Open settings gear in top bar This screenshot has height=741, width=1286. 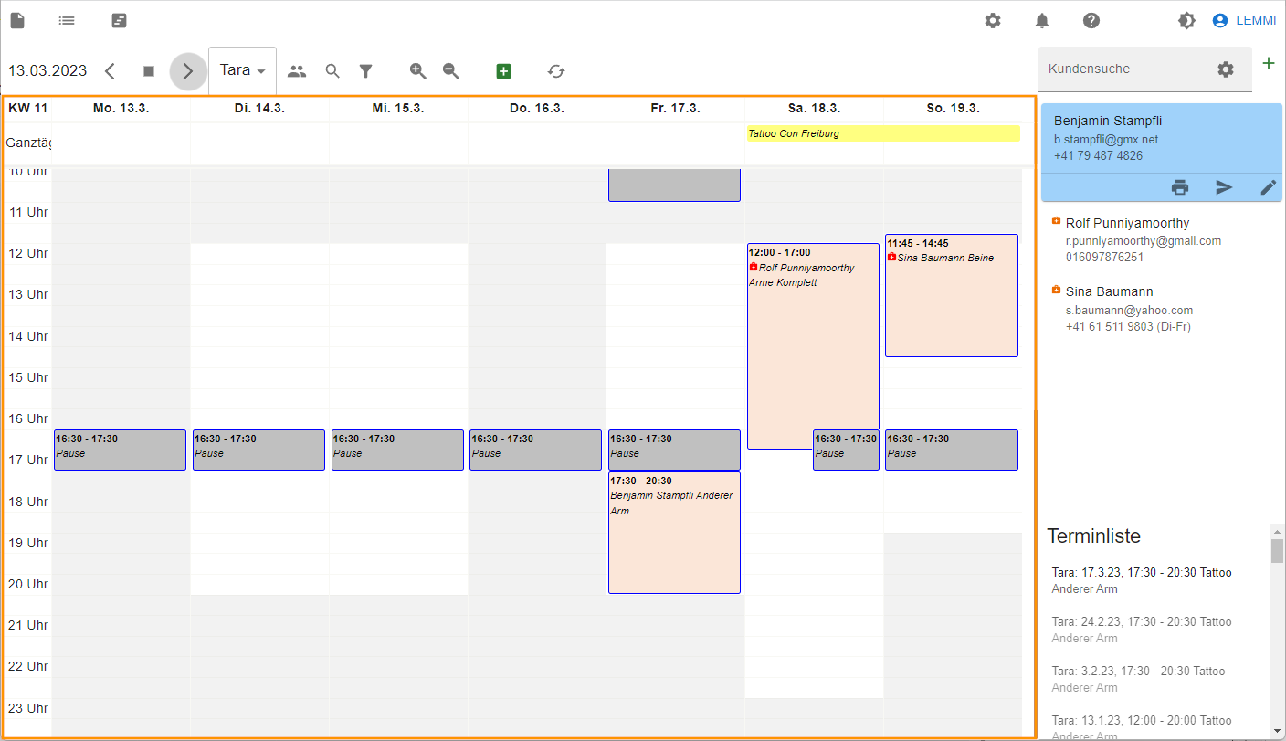point(993,20)
